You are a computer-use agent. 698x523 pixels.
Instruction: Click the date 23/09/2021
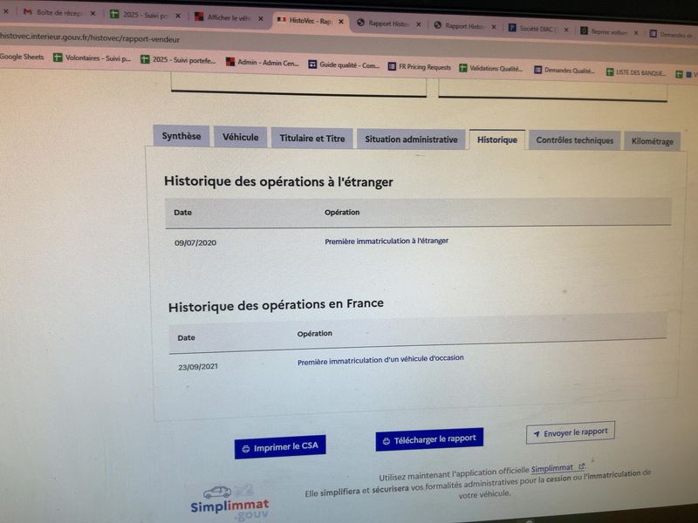pyautogui.click(x=198, y=367)
